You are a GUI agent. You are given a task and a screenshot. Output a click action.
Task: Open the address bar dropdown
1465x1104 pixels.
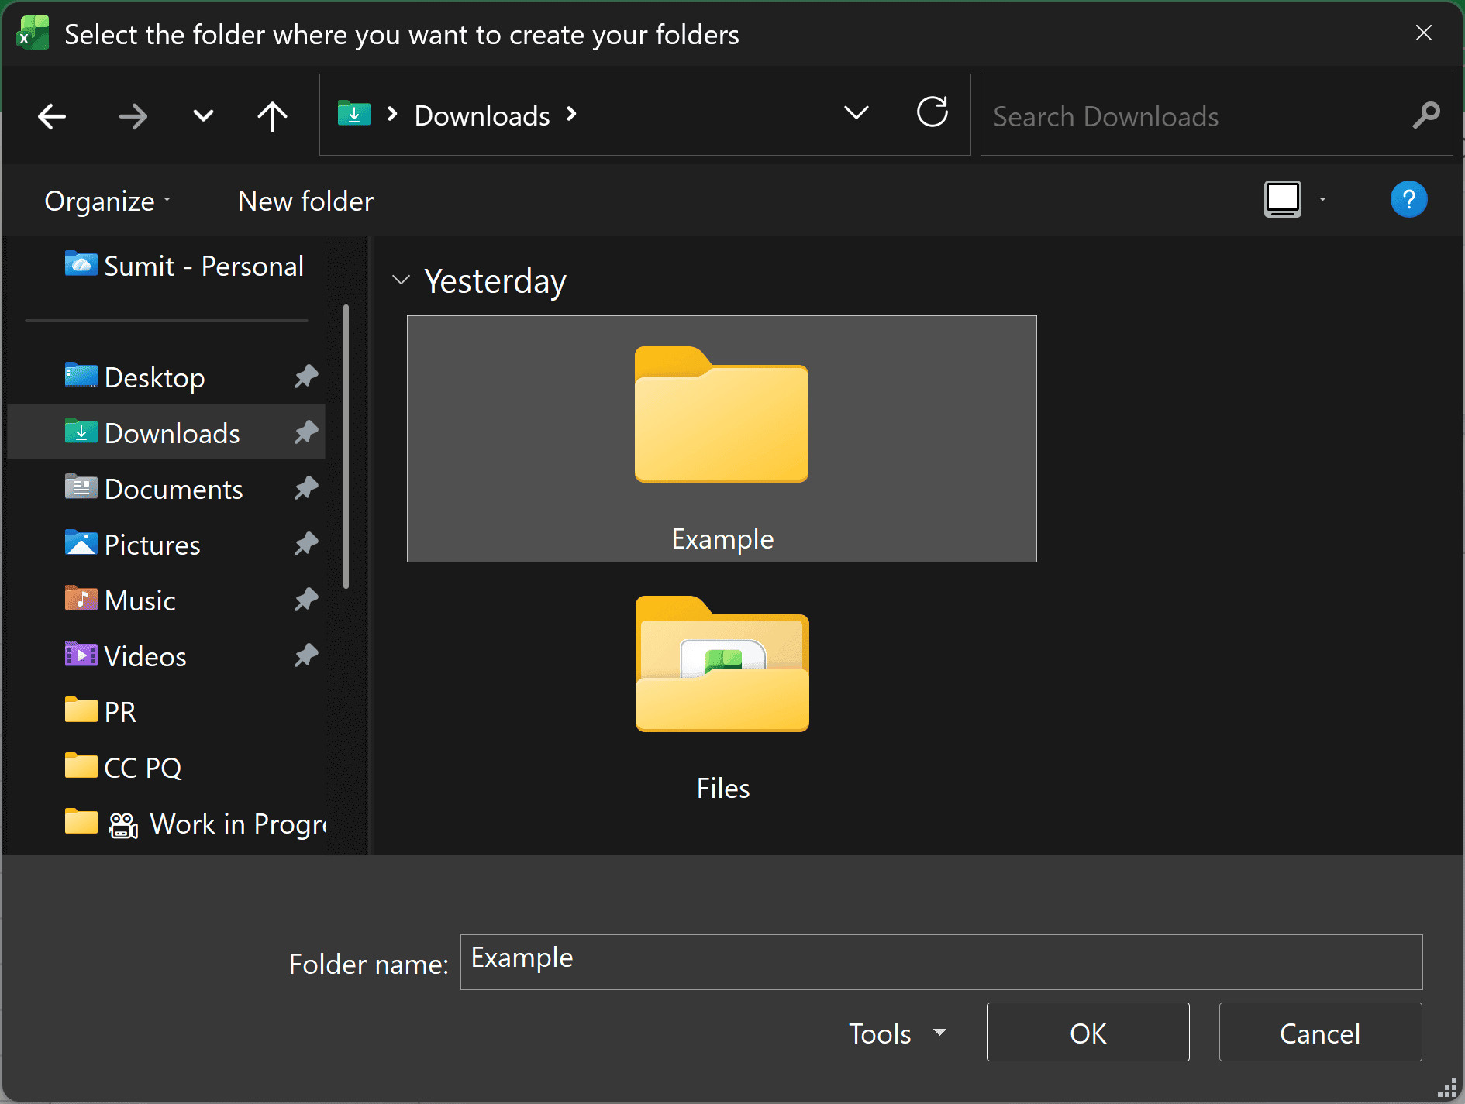856,113
